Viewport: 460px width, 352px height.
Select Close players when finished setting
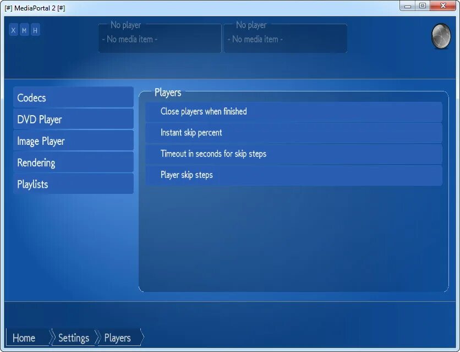coord(294,112)
